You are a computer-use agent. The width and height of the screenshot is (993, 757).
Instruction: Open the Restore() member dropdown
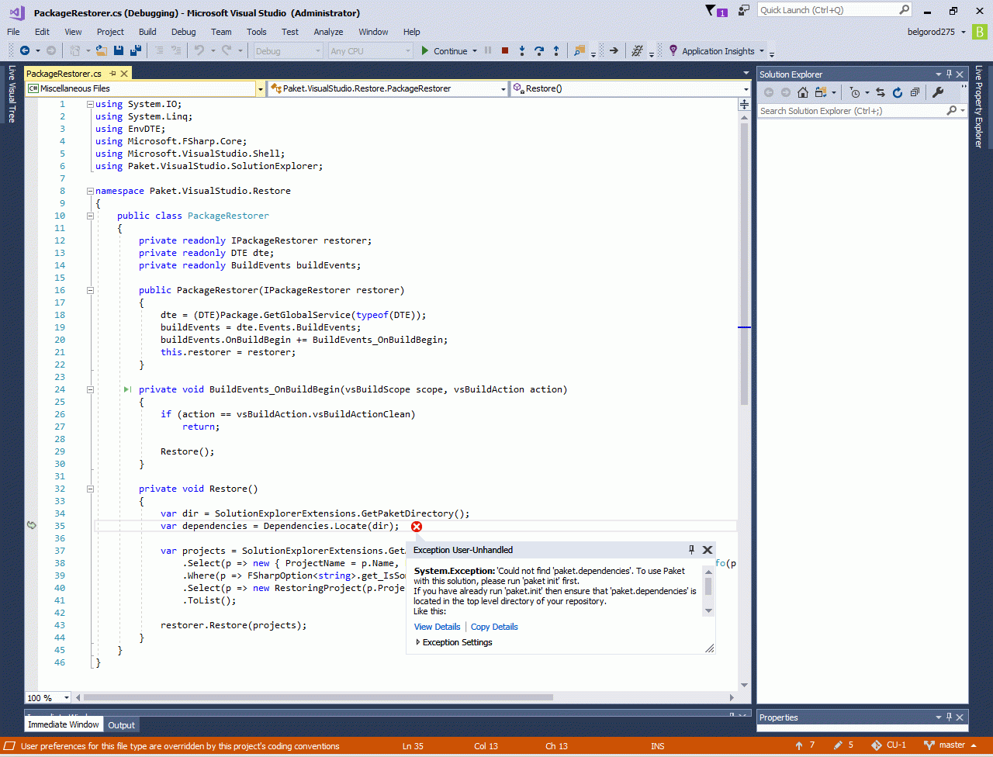(746, 89)
